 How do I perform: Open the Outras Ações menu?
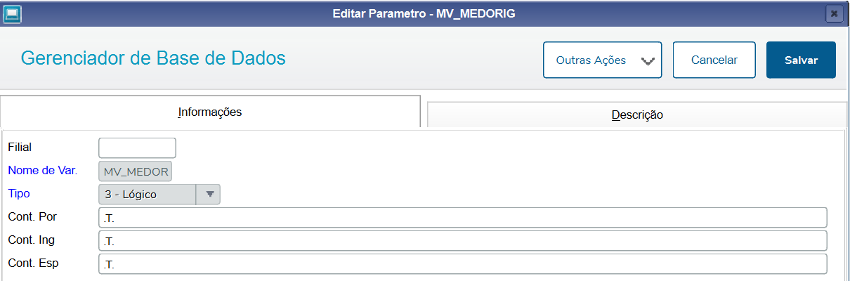(x=602, y=60)
